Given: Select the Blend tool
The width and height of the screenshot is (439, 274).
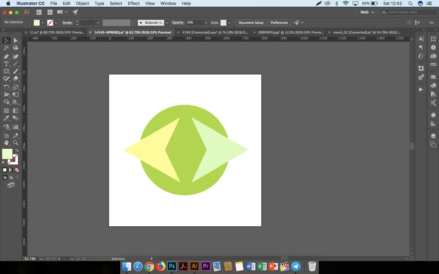Looking at the screenshot, I should pos(16,118).
